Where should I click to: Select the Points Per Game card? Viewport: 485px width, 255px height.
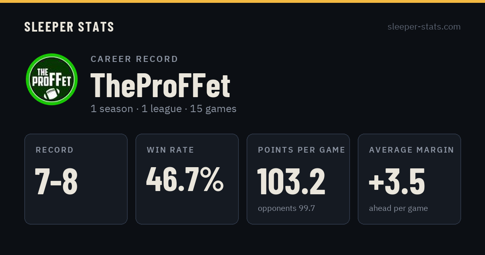pyautogui.click(x=298, y=179)
